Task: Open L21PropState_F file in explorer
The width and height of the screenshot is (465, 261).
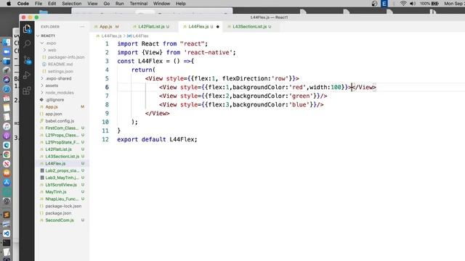Action: (x=62, y=142)
